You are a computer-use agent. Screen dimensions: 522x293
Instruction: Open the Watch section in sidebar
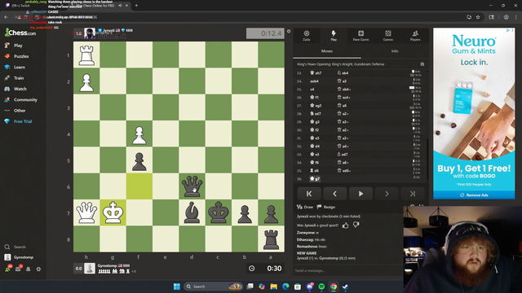(x=15, y=89)
